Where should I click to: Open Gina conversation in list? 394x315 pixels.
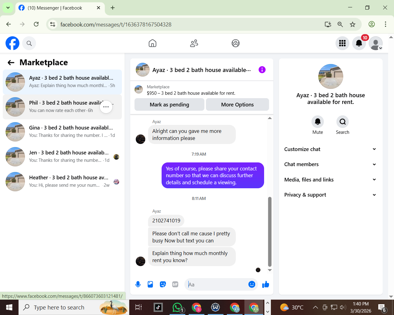coord(62,132)
